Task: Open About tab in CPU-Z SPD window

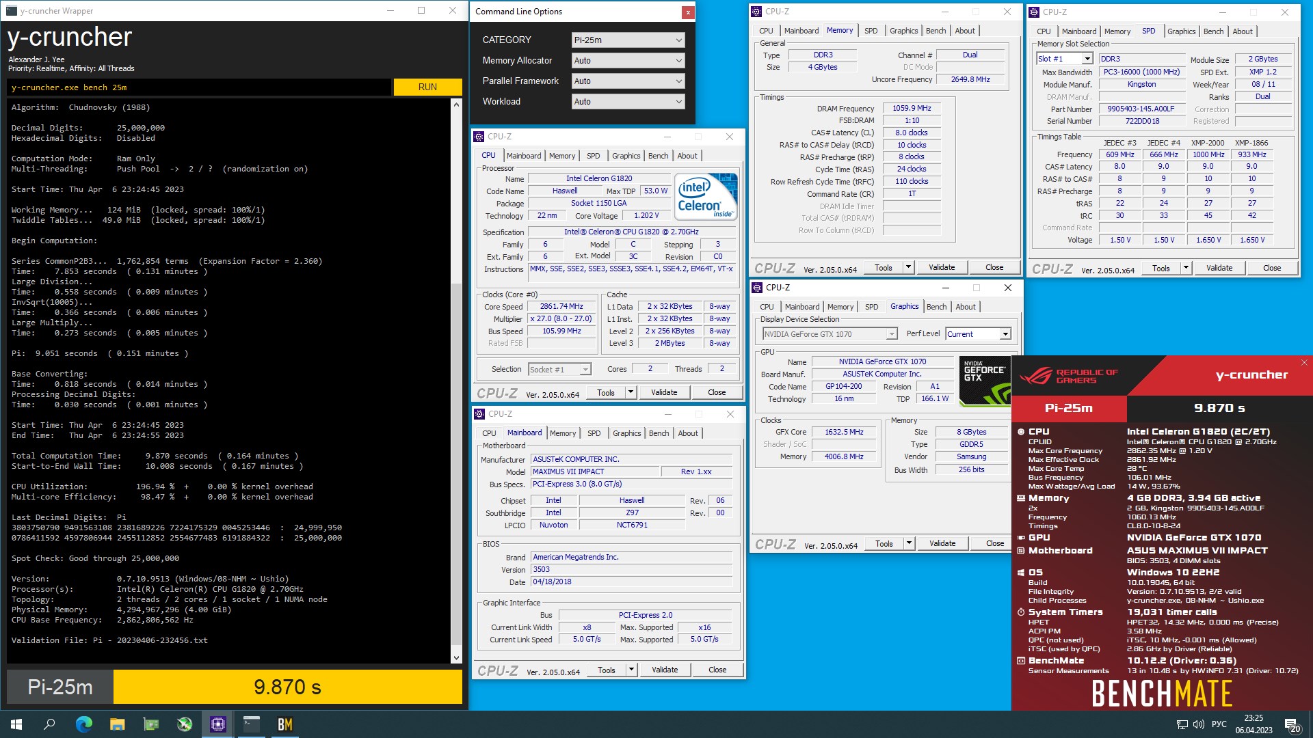Action: [1242, 31]
